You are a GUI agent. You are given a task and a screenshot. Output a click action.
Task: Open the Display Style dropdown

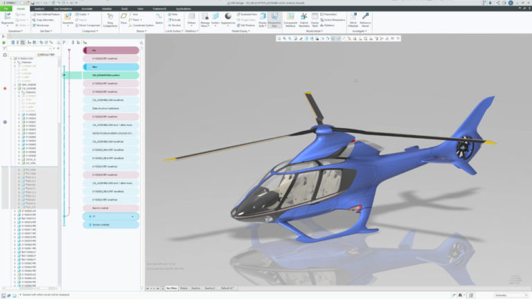(263, 26)
